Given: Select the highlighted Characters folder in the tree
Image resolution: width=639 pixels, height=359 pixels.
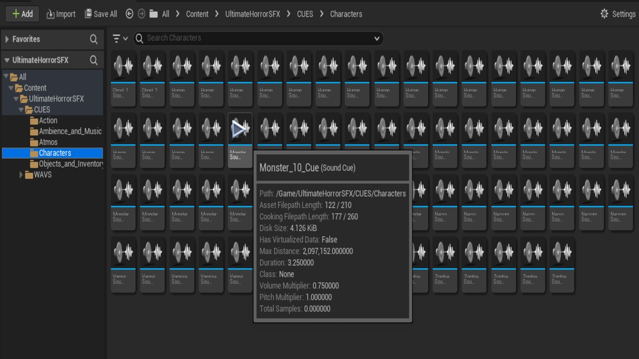Looking at the screenshot, I should (x=52, y=153).
